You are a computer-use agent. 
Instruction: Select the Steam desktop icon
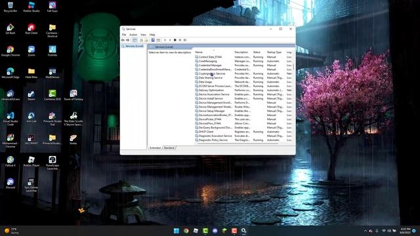31,95
